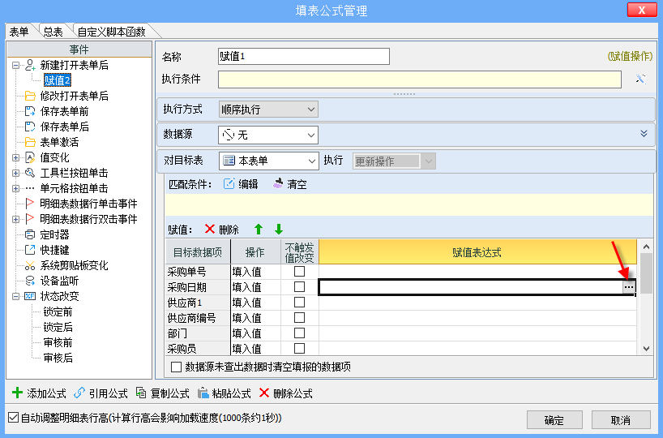Click the 取消 button
Image resolution: width=663 pixels, height=438 pixels.
(621, 420)
